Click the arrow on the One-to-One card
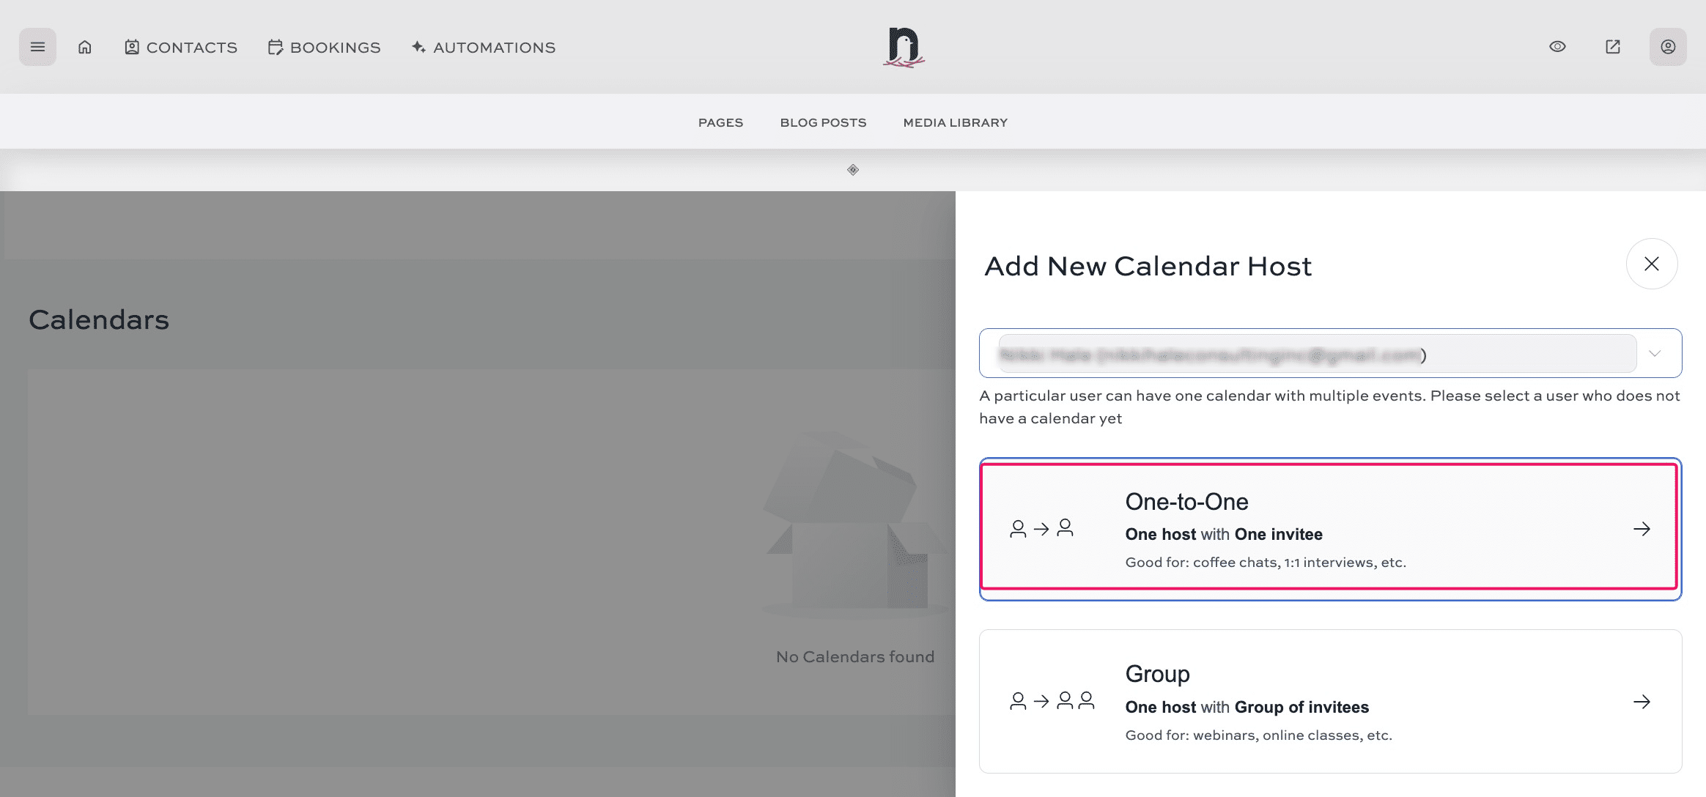Screen dimensions: 1706x797 click(1642, 529)
